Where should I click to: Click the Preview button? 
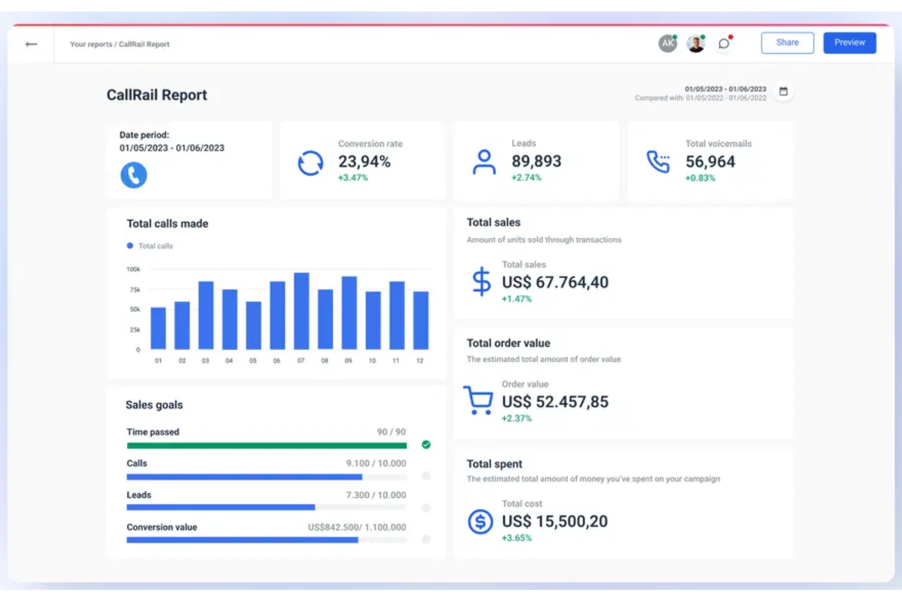click(850, 43)
